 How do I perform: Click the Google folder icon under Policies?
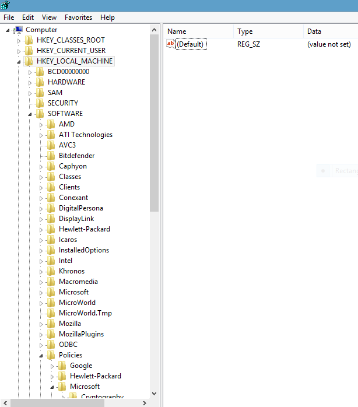pos(62,366)
